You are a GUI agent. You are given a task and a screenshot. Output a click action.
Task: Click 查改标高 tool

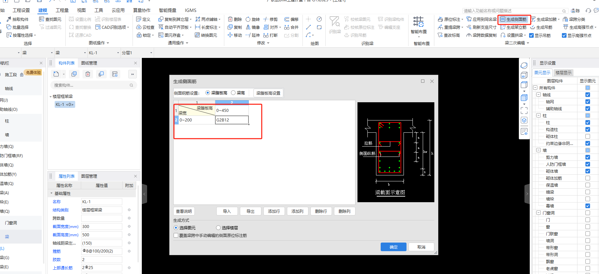pos(449,35)
